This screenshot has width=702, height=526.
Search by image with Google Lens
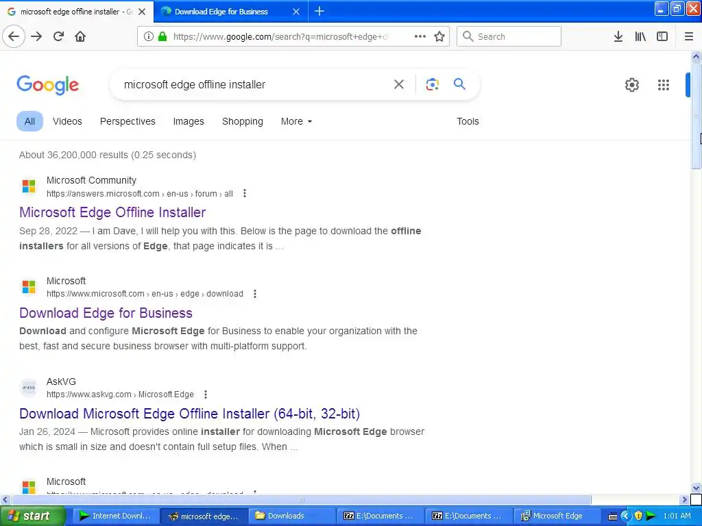(x=432, y=84)
